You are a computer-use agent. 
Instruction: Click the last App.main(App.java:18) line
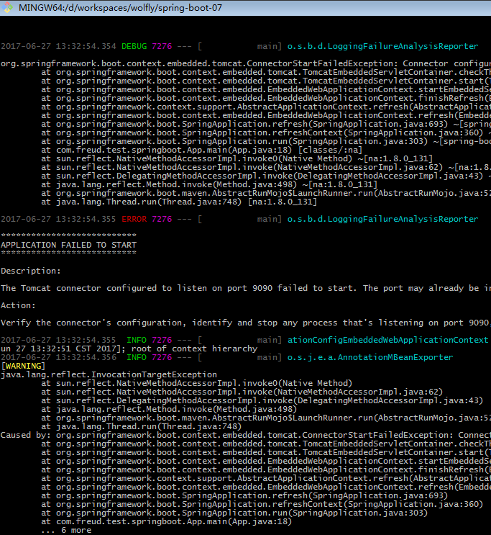pyautogui.click(x=166, y=521)
